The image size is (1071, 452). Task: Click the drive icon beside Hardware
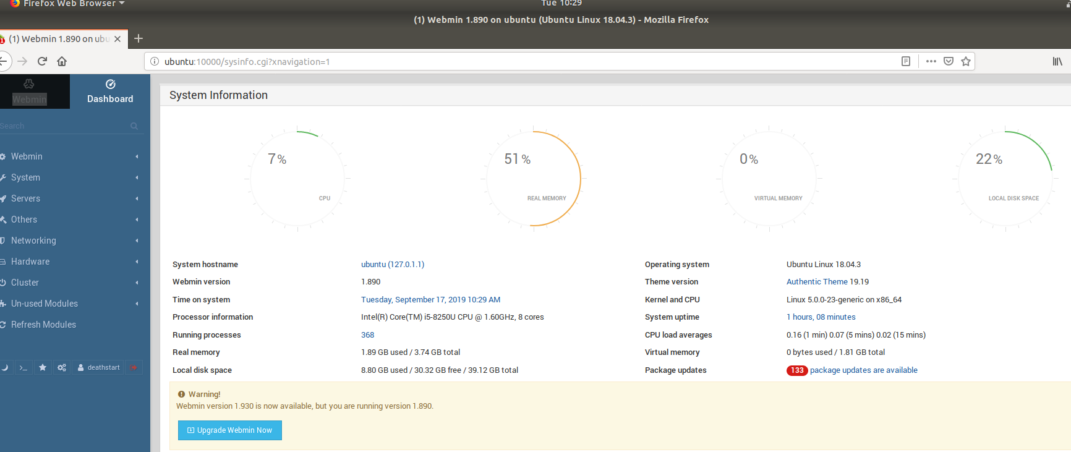pyautogui.click(x=2, y=262)
